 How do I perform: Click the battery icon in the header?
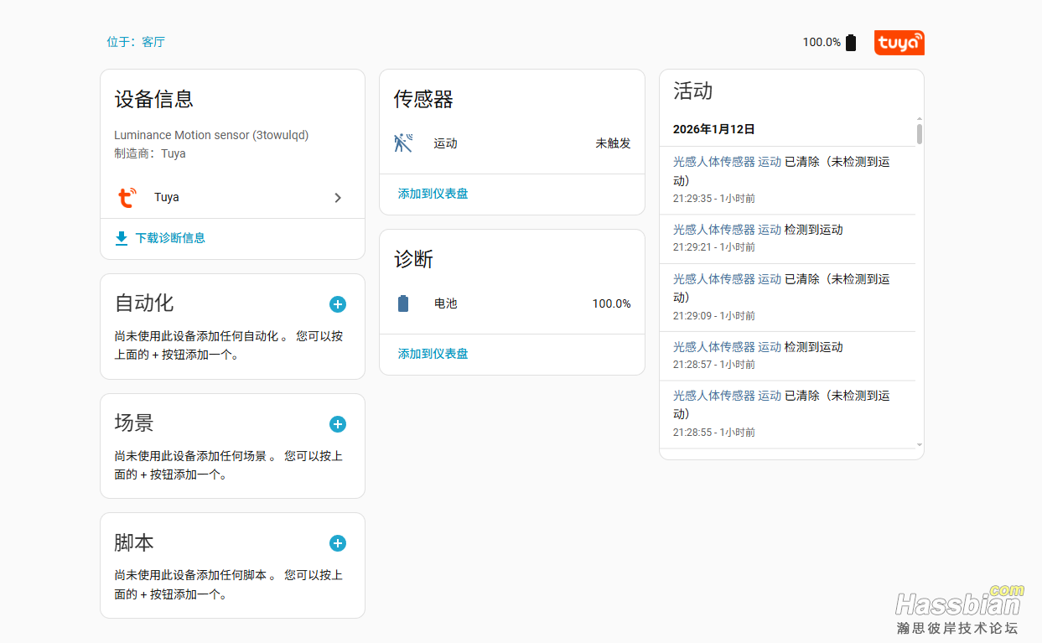click(851, 43)
